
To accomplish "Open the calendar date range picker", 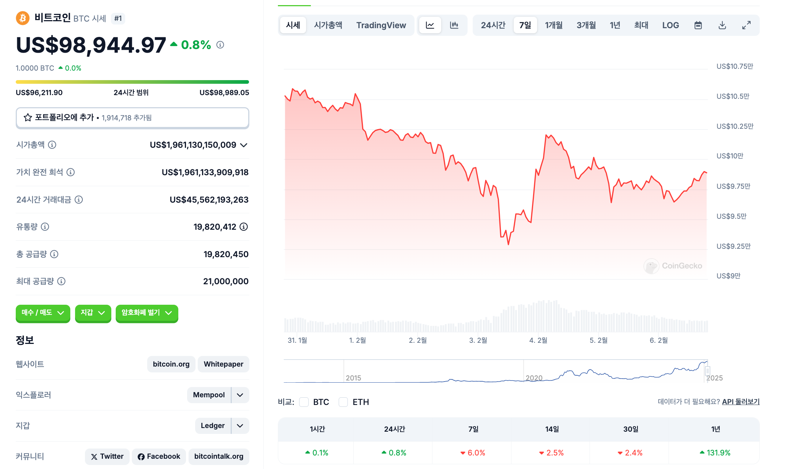I will (x=698, y=25).
